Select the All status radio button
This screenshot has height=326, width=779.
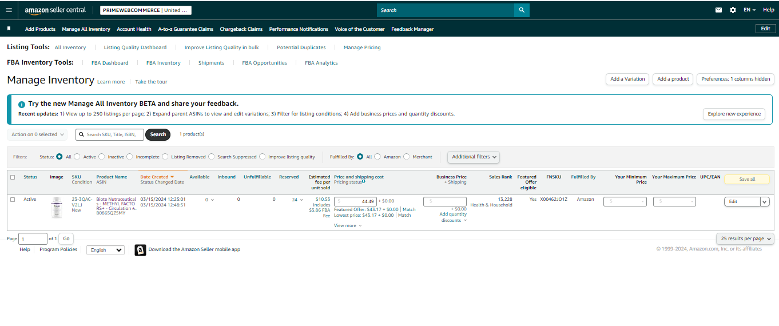pyautogui.click(x=59, y=157)
